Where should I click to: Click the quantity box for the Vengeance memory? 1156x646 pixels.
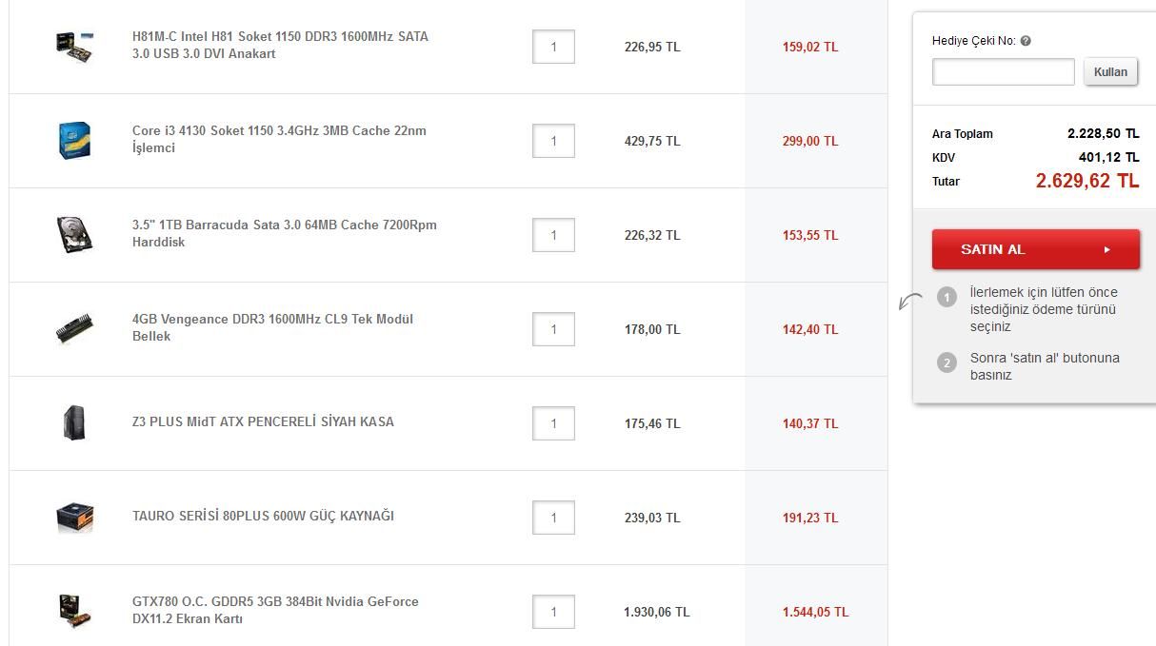(553, 329)
